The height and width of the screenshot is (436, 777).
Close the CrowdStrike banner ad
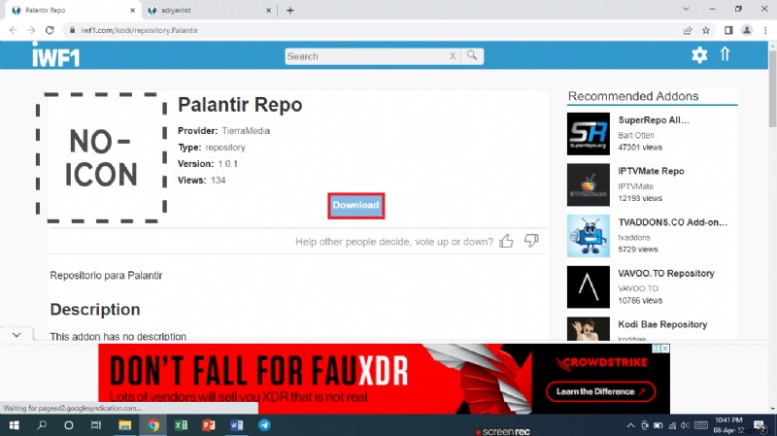coord(665,349)
